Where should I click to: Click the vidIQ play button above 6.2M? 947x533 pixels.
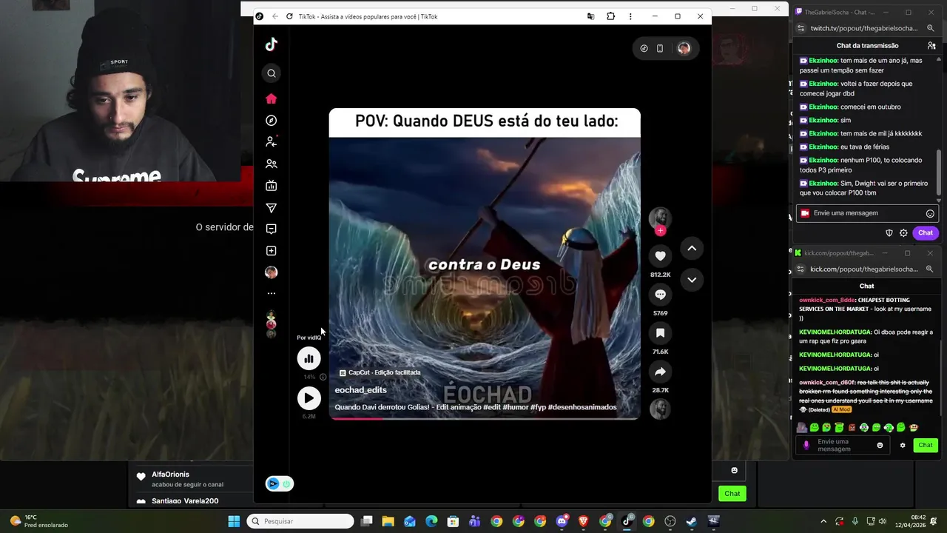pyautogui.click(x=309, y=398)
